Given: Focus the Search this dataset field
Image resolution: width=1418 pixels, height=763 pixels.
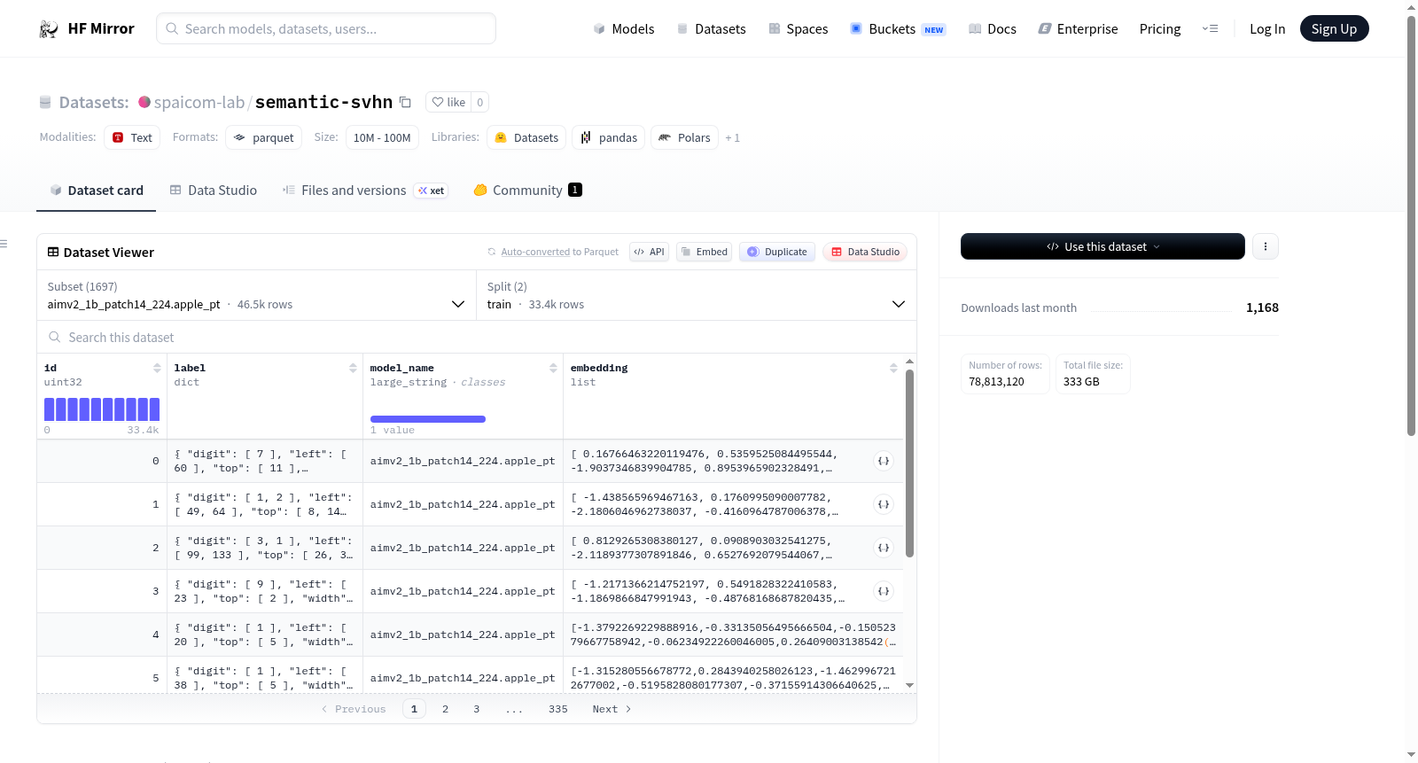Looking at the screenshot, I should point(477,338).
